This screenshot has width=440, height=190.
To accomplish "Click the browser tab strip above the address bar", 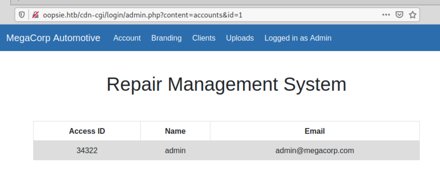I will click(221, 2).
